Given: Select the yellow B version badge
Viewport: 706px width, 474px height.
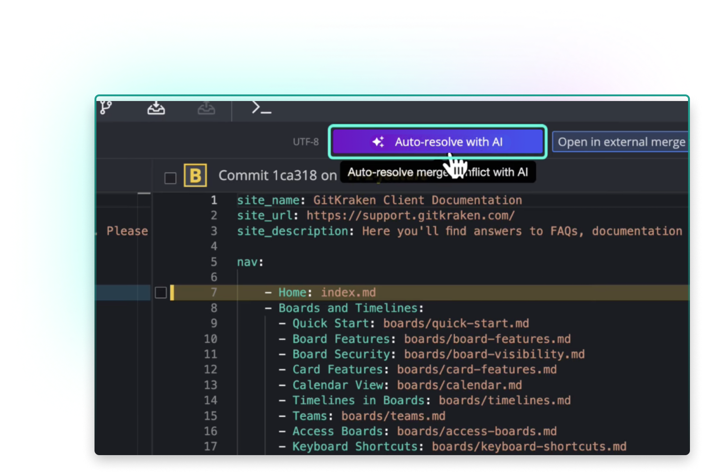Looking at the screenshot, I should [x=194, y=175].
